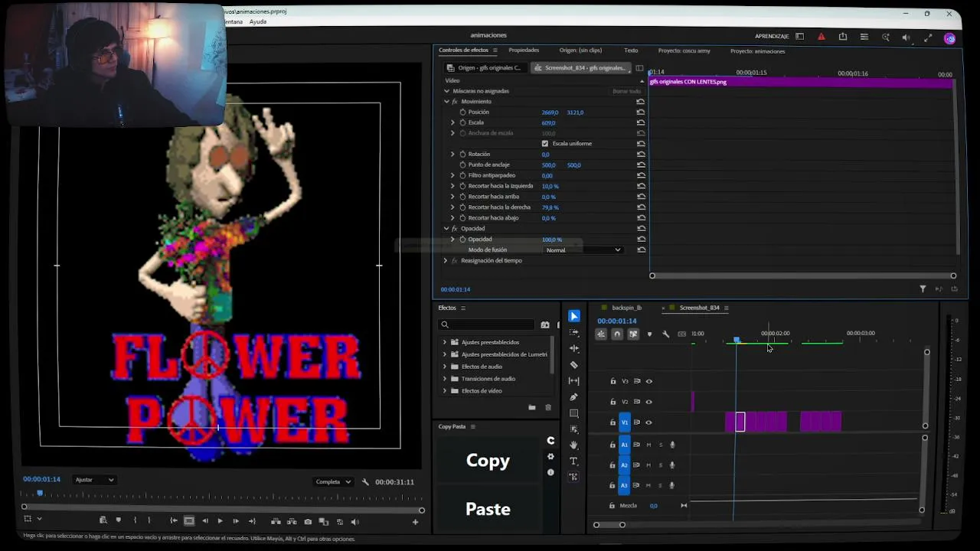Toggle linked selection in the timeline
Image resolution: width=980 pixels, height=551 pixels.
point(633,334)
